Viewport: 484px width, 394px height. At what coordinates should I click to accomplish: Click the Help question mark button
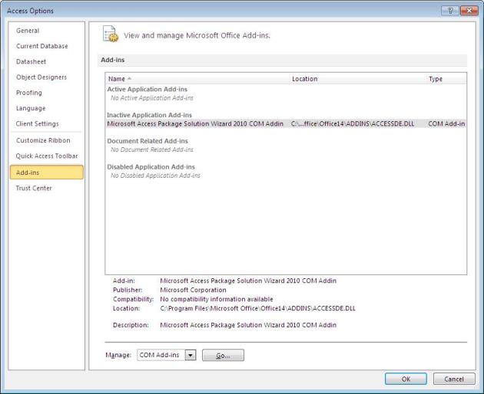tap(449, 11)
